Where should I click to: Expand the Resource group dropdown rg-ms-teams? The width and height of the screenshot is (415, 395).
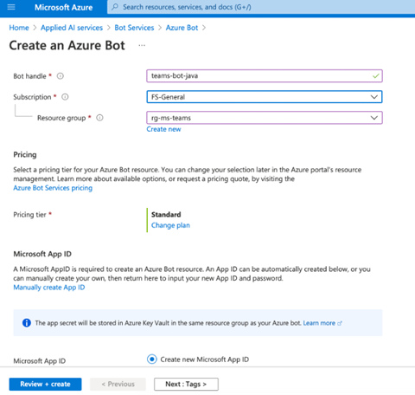click(265, 118)
